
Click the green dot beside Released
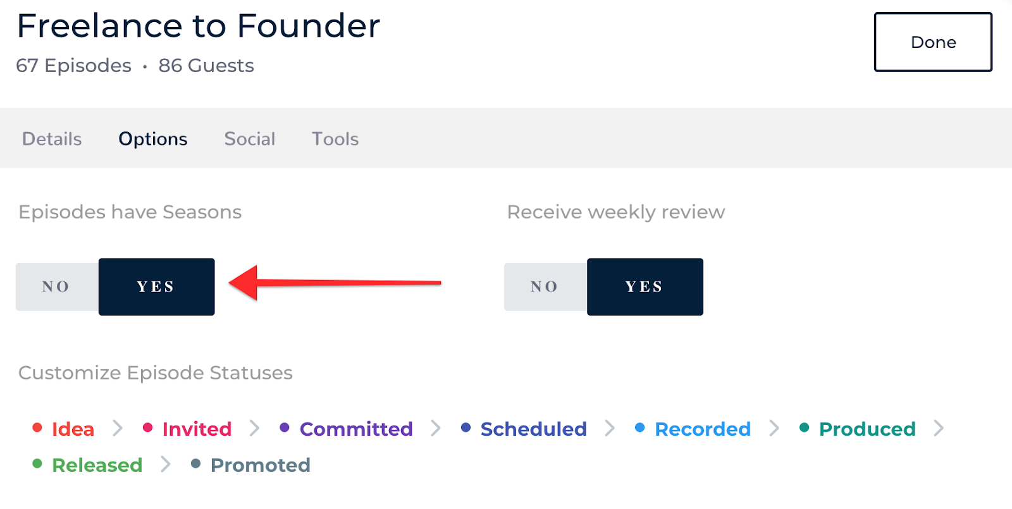point(37,464)
